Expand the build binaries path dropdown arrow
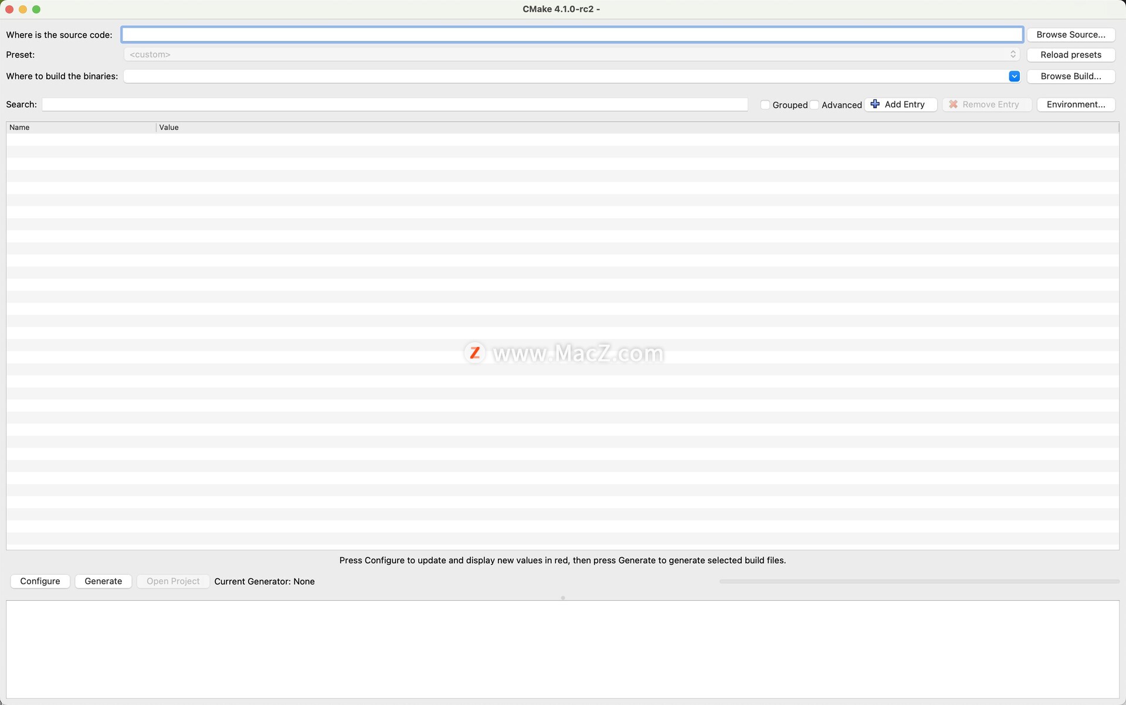Viewport: 1126px width, 705px height. (1014, 76)
